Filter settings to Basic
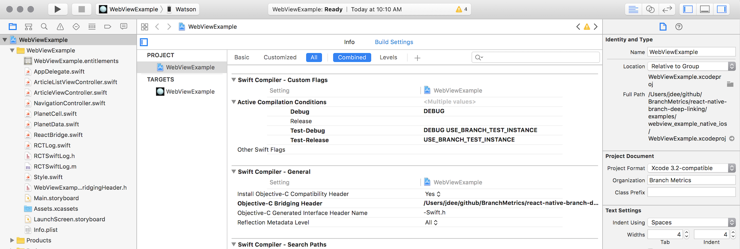The width and height of the screenshot is (740, 249). 242,57
